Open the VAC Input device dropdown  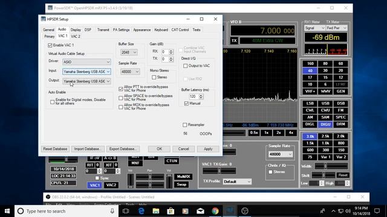[86, 72]
